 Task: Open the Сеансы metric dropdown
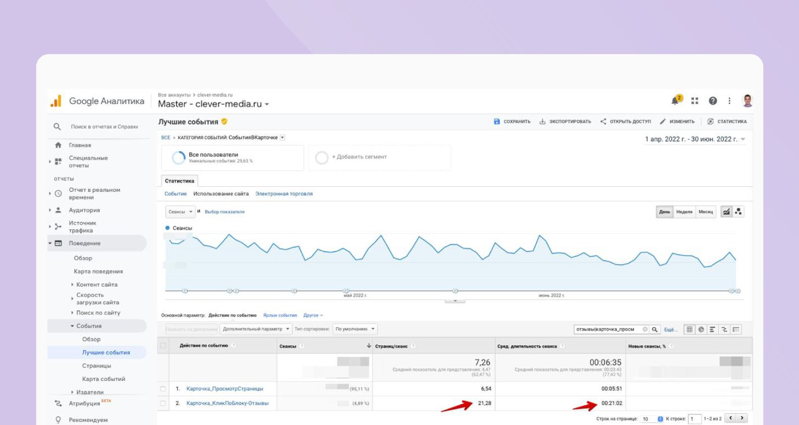point(180,212)
